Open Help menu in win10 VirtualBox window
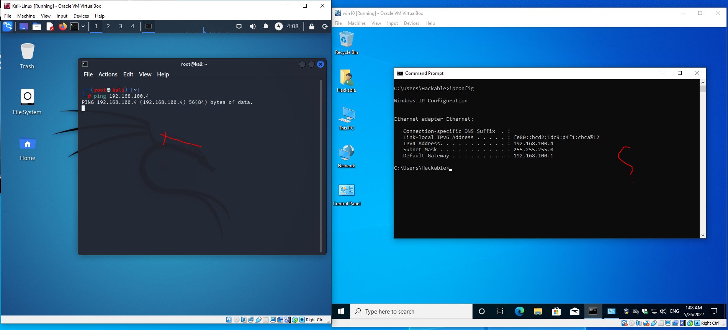Viewport: 728px width, 330px height. pyautogui.click(x=430, y=23)
